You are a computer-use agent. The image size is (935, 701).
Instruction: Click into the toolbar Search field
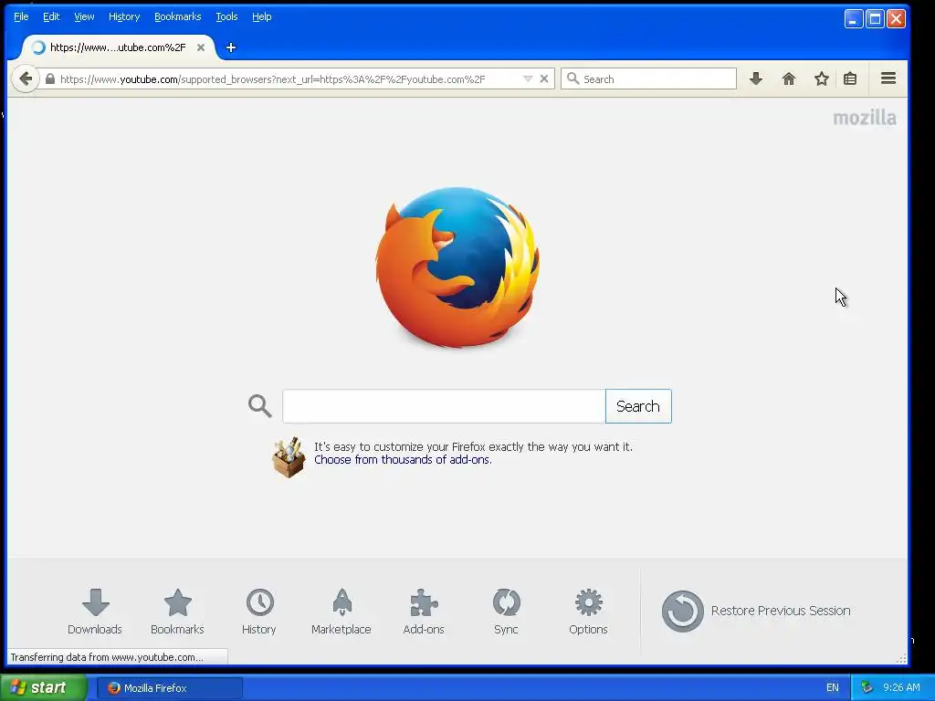click(648, 78)
